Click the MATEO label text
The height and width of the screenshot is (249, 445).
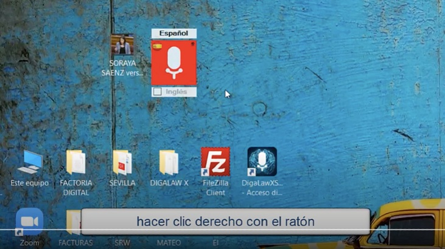click(x=169, y=243)
